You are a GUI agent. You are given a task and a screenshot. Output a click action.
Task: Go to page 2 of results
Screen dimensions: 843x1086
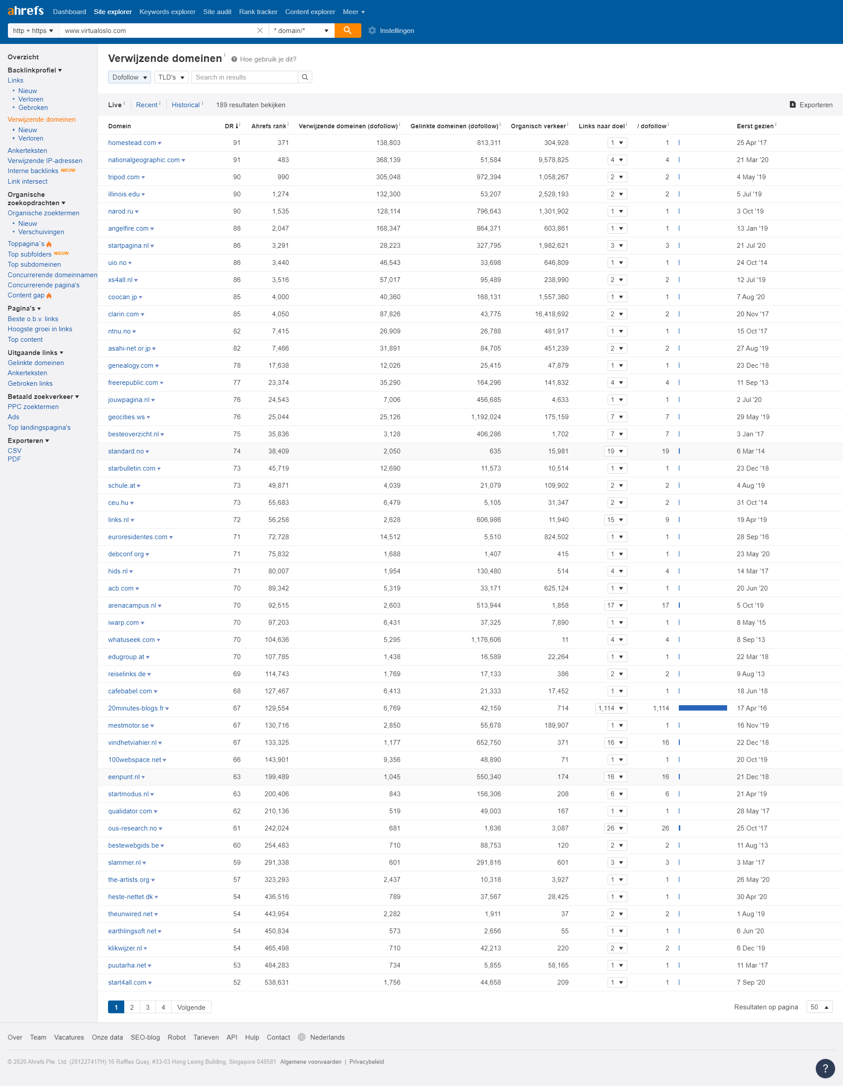(132, 1007)
